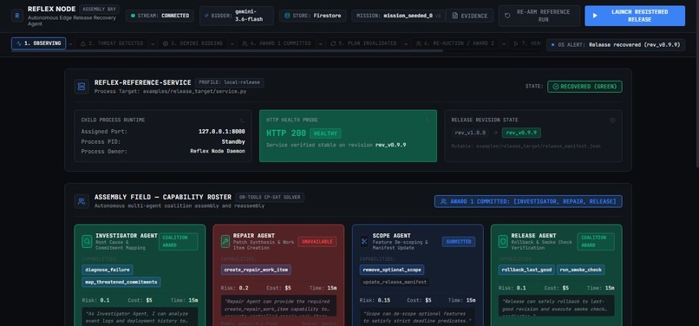Click the Repair Agent wrench icon

(x=225, y=241)
